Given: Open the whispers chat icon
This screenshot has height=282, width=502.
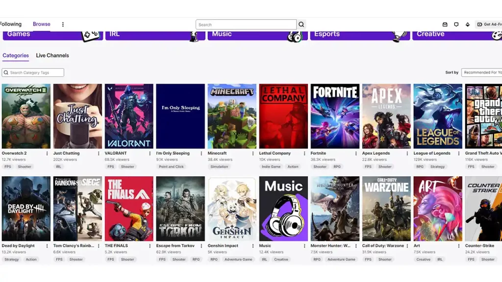Looking at the screenshot, I should click(456, 24).
